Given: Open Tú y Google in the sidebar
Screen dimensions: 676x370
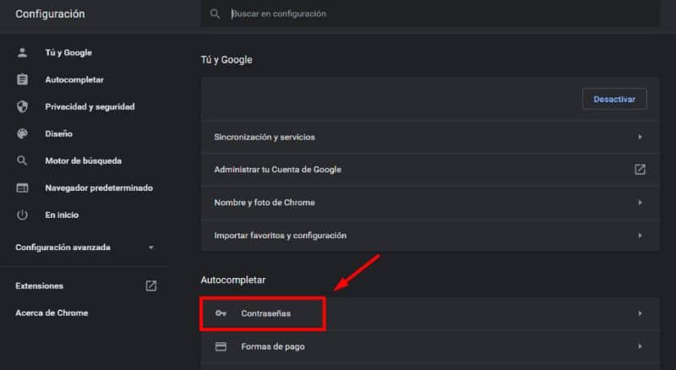Looking at the screenshot, I should [x=68, y=52].
